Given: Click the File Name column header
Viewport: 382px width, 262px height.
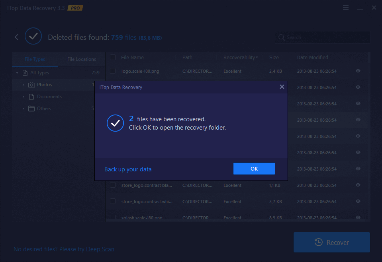Looking at the screenshot, I should click(x=132, y=57).
